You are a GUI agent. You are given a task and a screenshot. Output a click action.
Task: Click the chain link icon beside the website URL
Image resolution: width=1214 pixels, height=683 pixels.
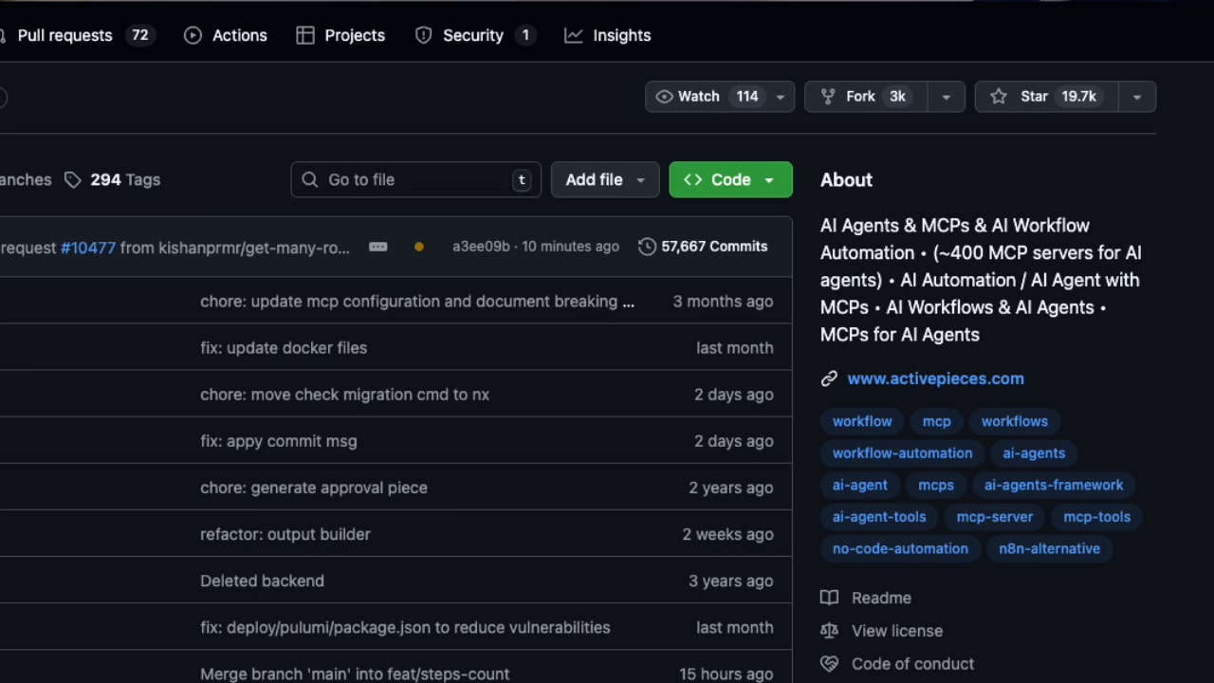pos(829,378)
